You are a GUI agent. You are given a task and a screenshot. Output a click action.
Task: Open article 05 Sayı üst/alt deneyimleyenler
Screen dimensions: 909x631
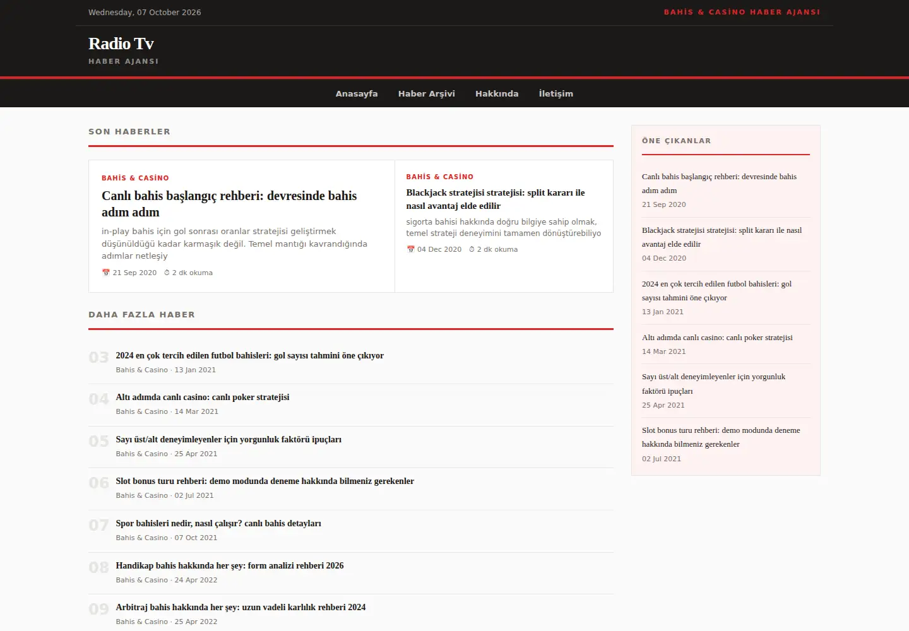coord(229,440)
